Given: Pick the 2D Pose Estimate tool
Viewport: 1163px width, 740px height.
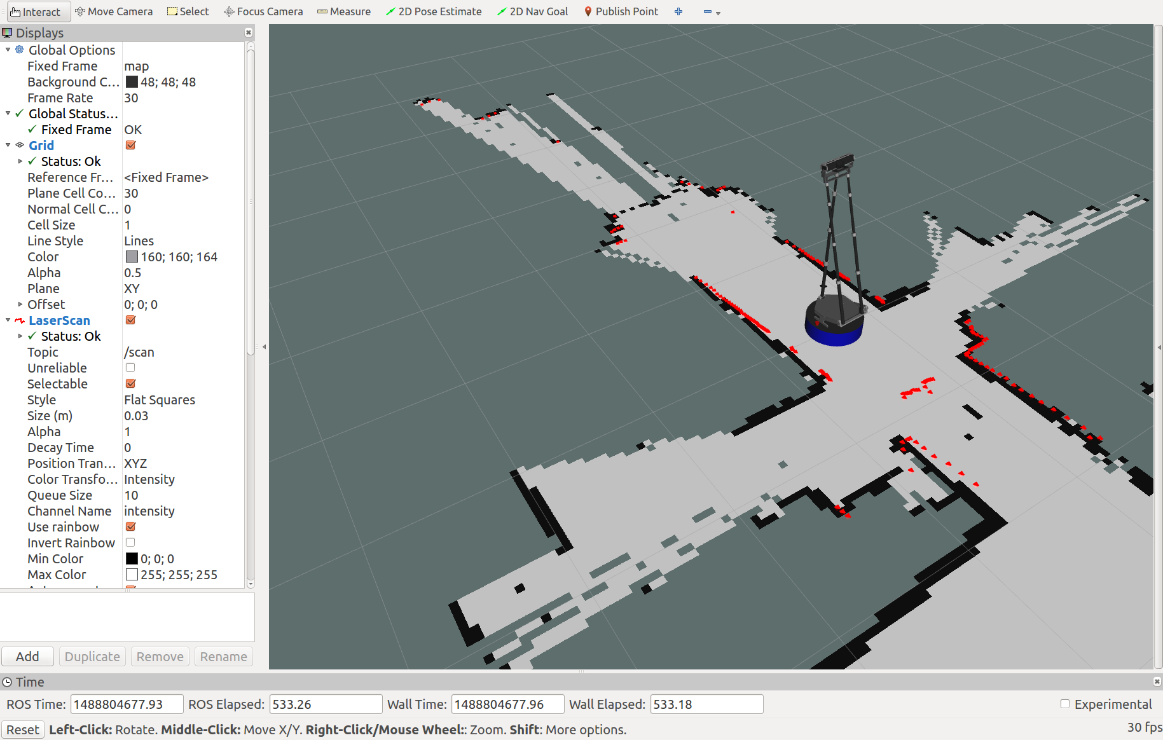Looking at the screenshot, I should [x=434, y=11].
